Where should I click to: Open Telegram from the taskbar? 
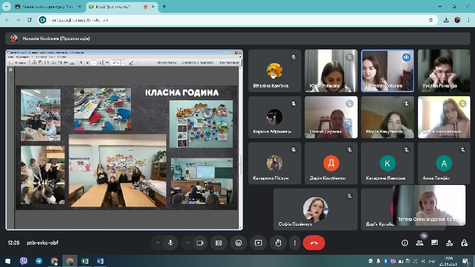coord(39,261)
